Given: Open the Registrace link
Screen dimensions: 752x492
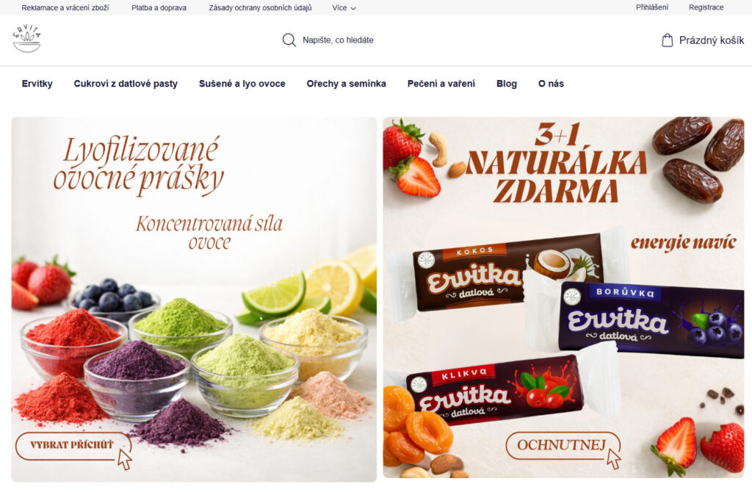Looking at the screenshot, I should coord(706,7).
